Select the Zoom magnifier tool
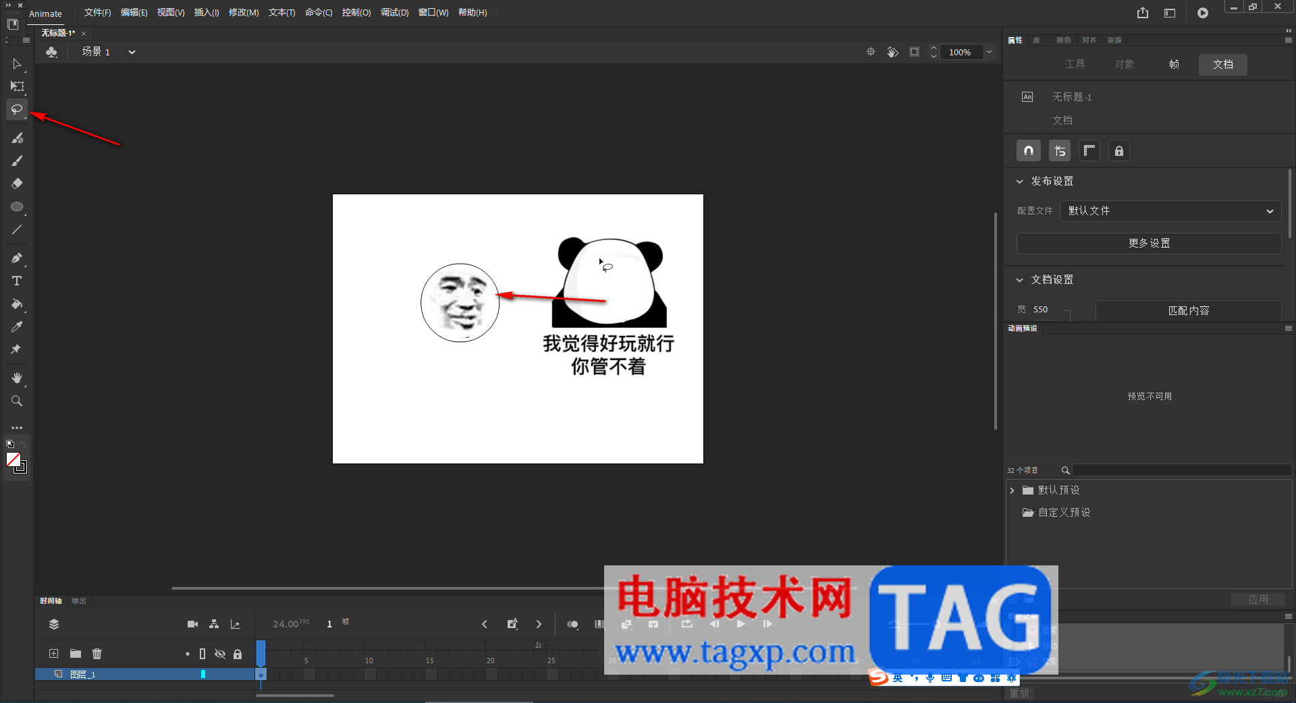The width and height of the screenshot is (1296, 703). pyautogui.click(x=17, y=401)
